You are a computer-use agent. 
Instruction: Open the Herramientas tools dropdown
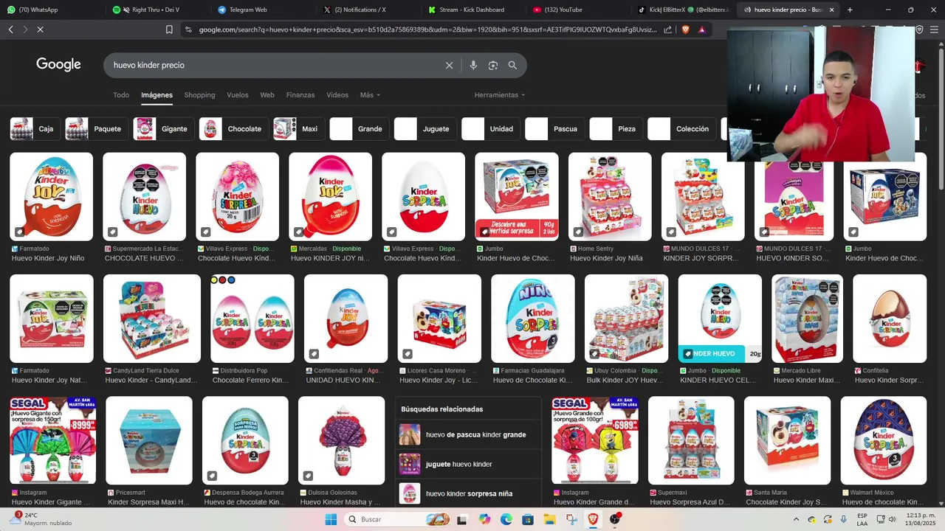tap(500, 95)
